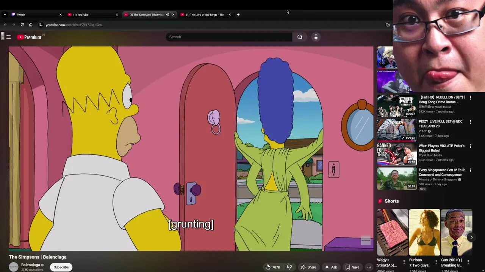Viewport: 485px width, 272px height.
Task: Open PIXZY LIVE FULL SET @ EDC title
Action: tap(440, 124)
